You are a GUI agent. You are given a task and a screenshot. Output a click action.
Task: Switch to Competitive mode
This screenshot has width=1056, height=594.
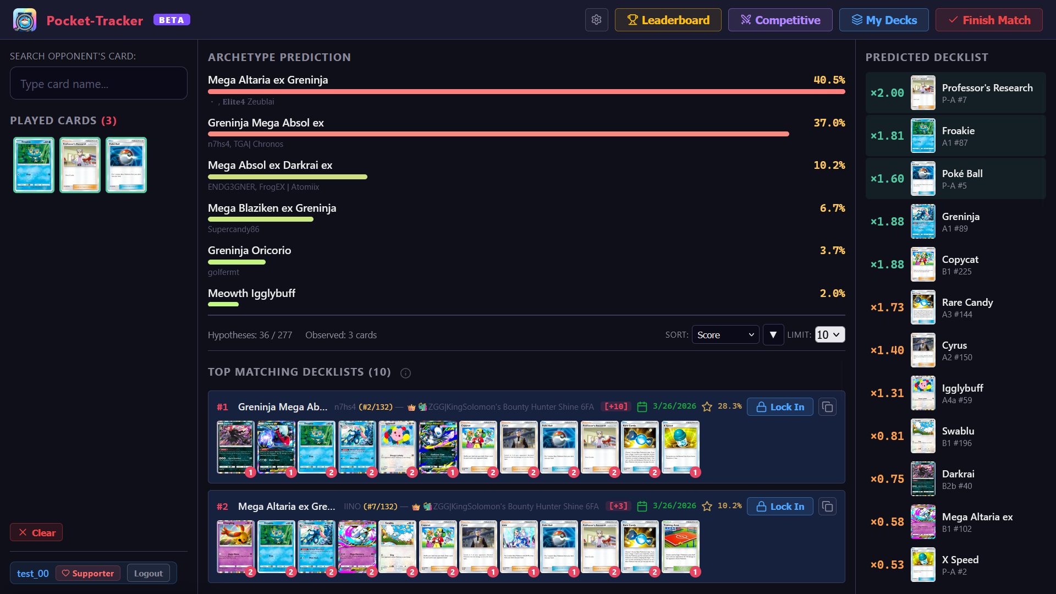click(780, 20)
